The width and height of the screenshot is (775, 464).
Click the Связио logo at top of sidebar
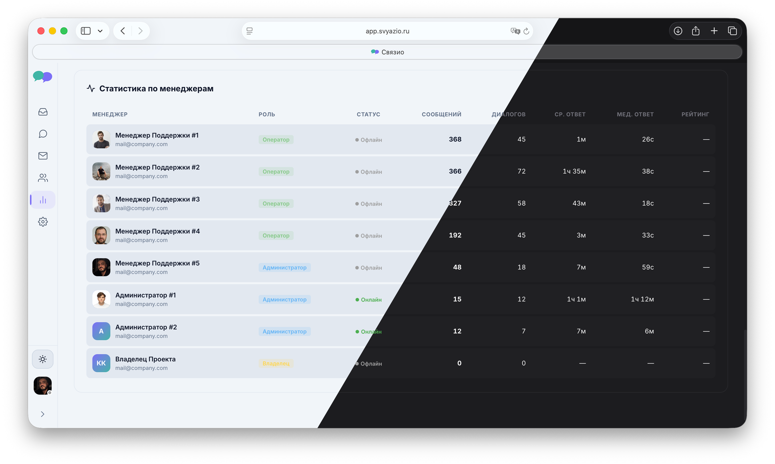tap(43, 76)
